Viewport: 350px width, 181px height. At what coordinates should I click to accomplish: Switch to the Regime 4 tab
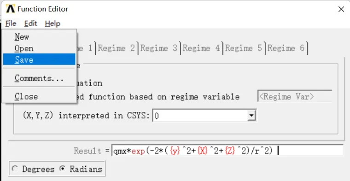(x=201, y=48)
